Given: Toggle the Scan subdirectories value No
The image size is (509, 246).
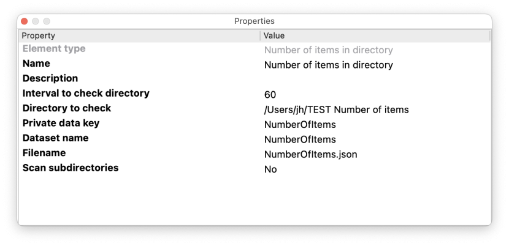Looking at the screenshot, I should click(270, 170).
